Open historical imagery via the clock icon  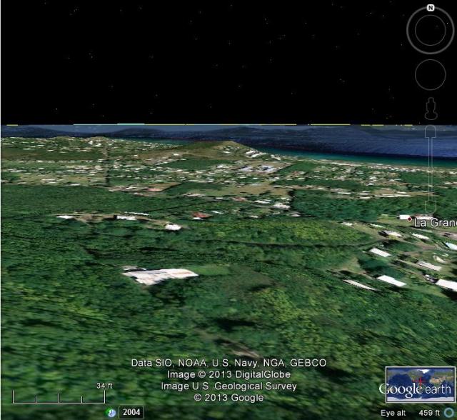tap(111, 412)
